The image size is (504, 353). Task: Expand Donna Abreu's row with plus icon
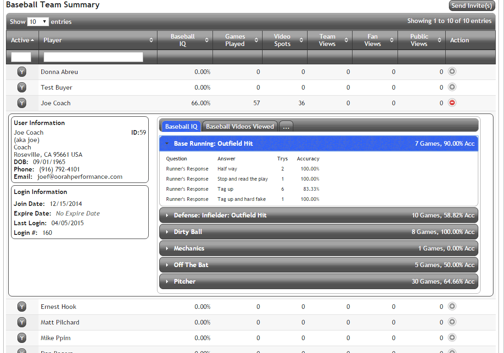[452, 71]
